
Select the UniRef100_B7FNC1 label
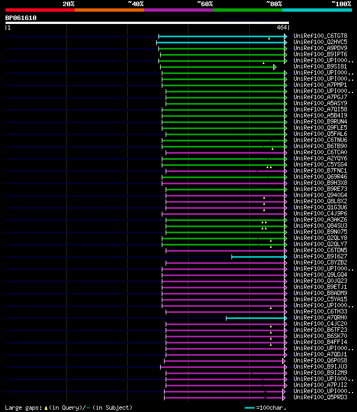pyautogui.click(x=320, y=171)
